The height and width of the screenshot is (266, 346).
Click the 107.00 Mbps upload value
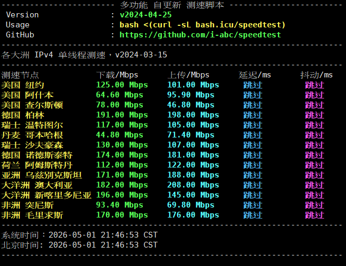click(193, 145)
